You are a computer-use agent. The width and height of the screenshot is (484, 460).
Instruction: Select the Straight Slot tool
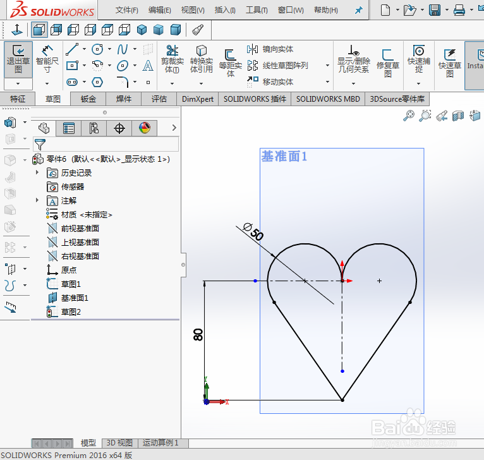pos(72,82)
